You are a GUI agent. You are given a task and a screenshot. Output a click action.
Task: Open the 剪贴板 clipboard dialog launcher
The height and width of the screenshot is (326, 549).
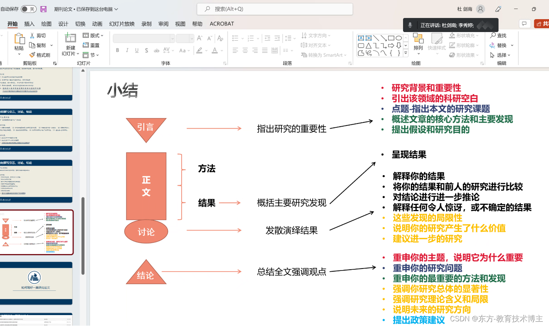pyautogui.click(x=55, y=63)
